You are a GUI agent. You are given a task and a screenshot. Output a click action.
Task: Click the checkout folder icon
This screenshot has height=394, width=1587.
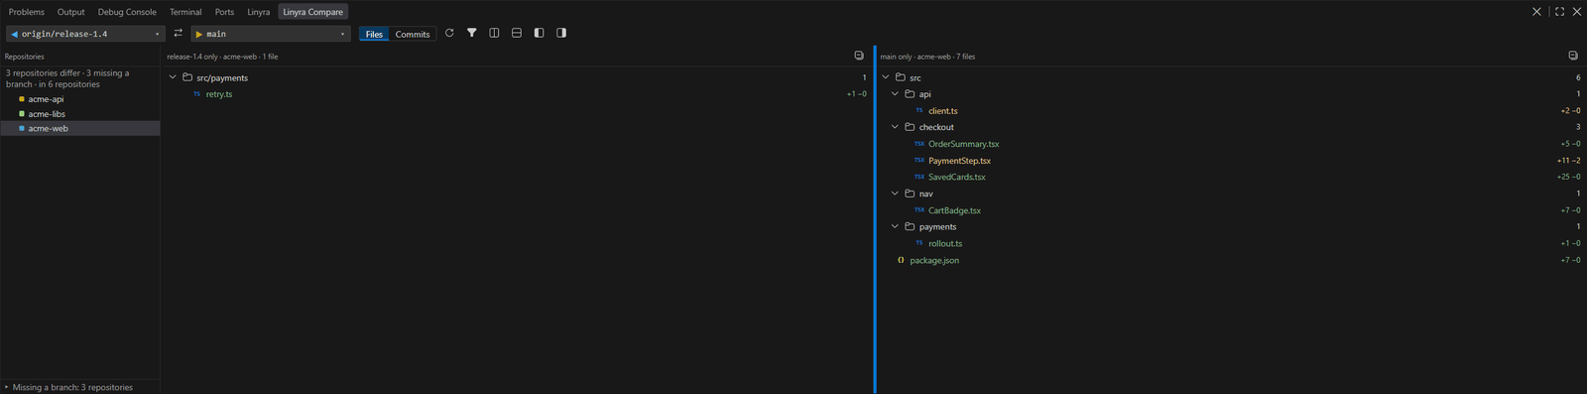click(910, 127)
